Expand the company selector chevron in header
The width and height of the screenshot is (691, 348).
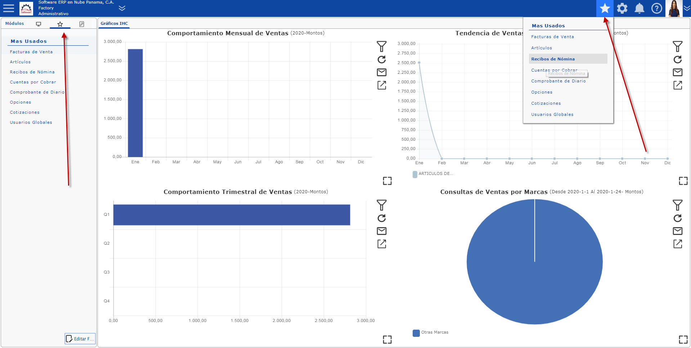tap(122, 8)
